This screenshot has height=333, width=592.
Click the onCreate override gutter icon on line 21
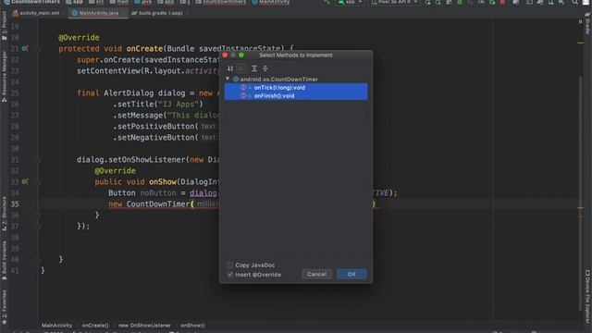[25, 48]
